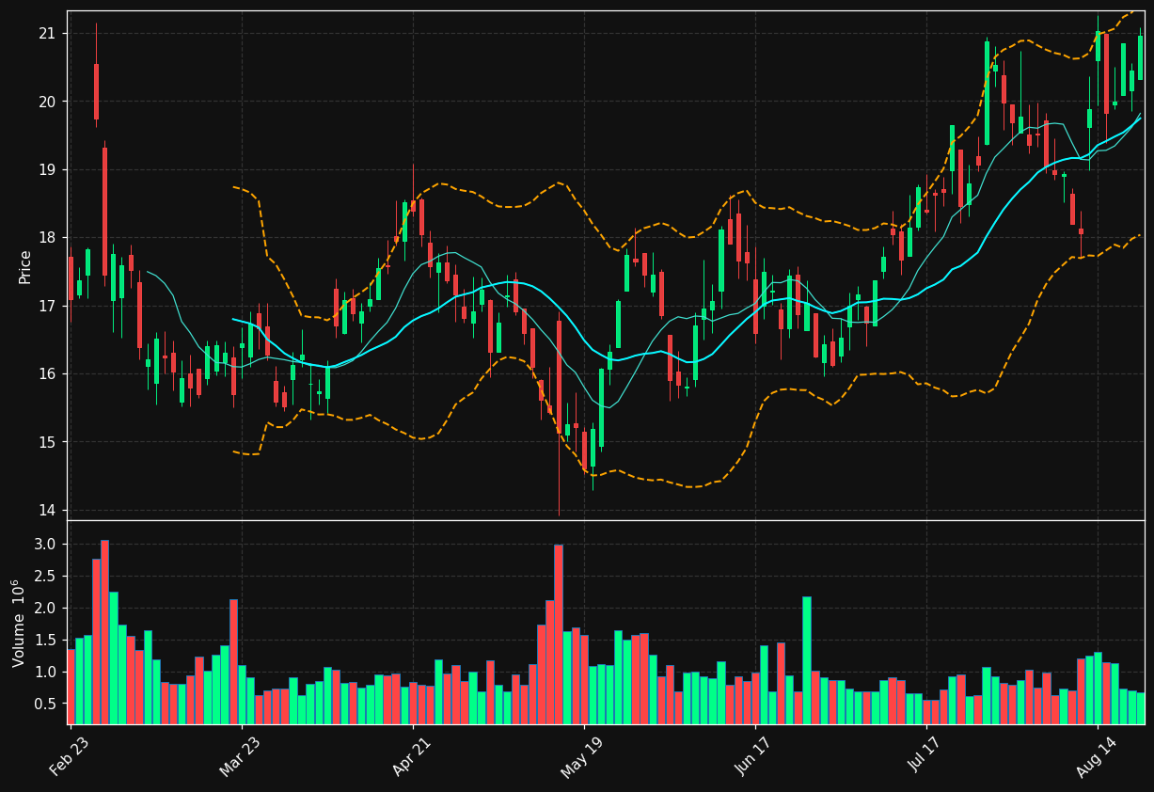This screenshot has width=1154, height=792.
Task: Click volume axis value 1.5
Action: (x=46, y=641)
